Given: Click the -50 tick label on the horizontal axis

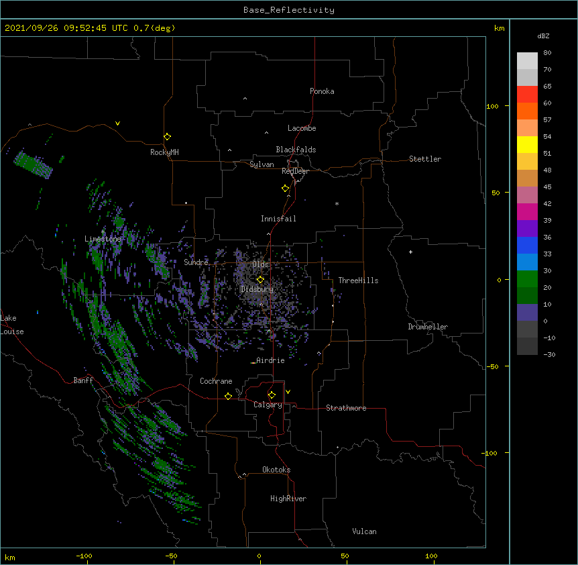Looking at the screenshot, I should coord(171,556).
